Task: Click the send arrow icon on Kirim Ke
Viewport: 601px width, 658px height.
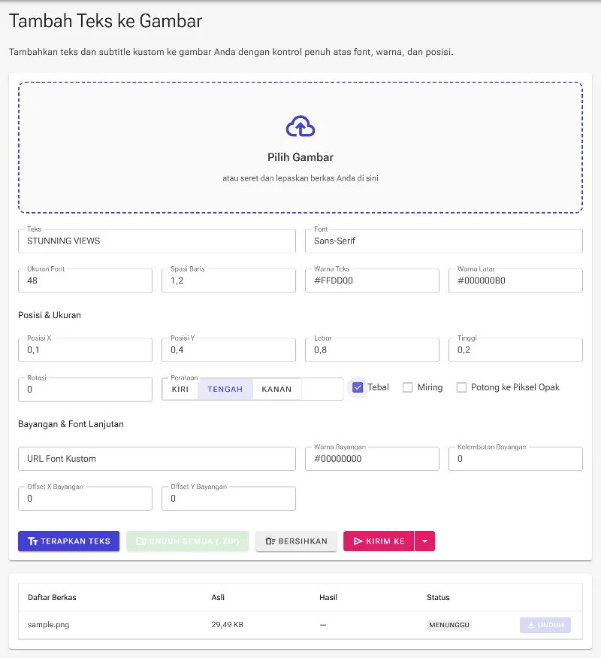Action: pyautogui.click(x=358, y=541)
